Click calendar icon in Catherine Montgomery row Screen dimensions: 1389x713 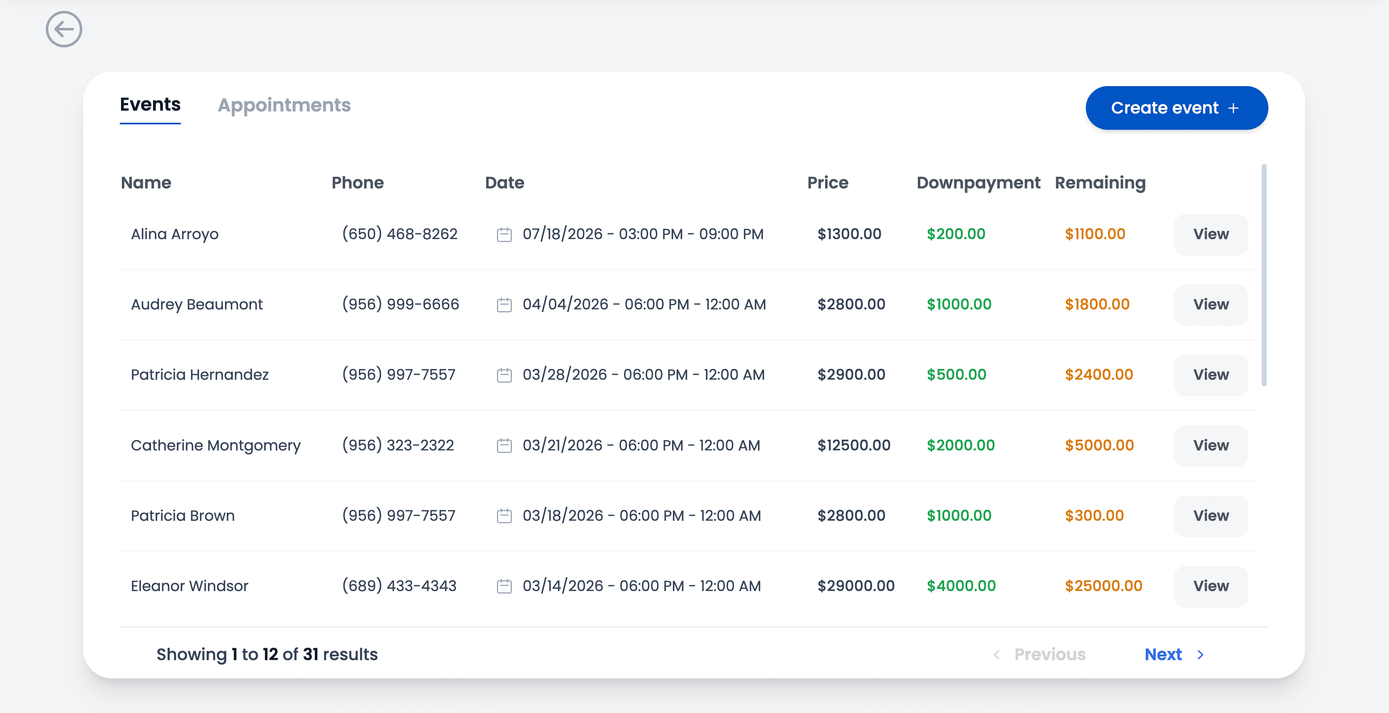click(504, 446)
